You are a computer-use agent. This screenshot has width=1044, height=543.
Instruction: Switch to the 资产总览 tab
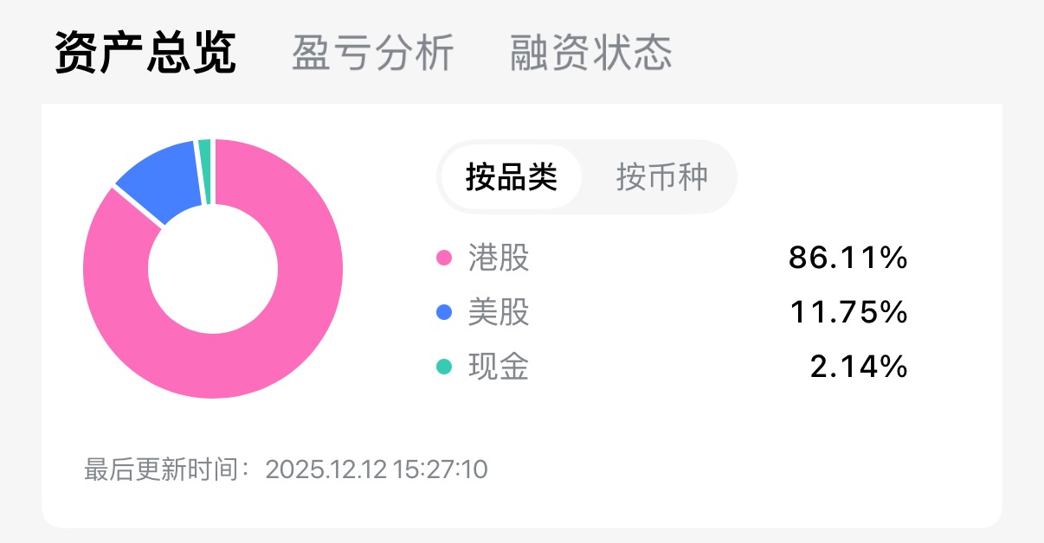coord(145,54)
